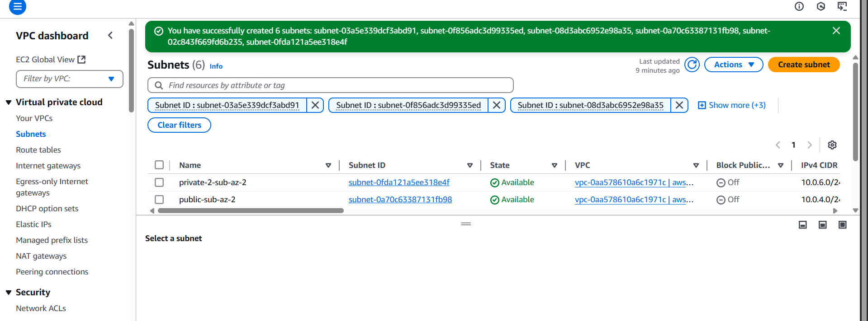Open subnet-0fda121a5ee318e4f link
This screenshot has height=321, width=868.
pos(399,182)
